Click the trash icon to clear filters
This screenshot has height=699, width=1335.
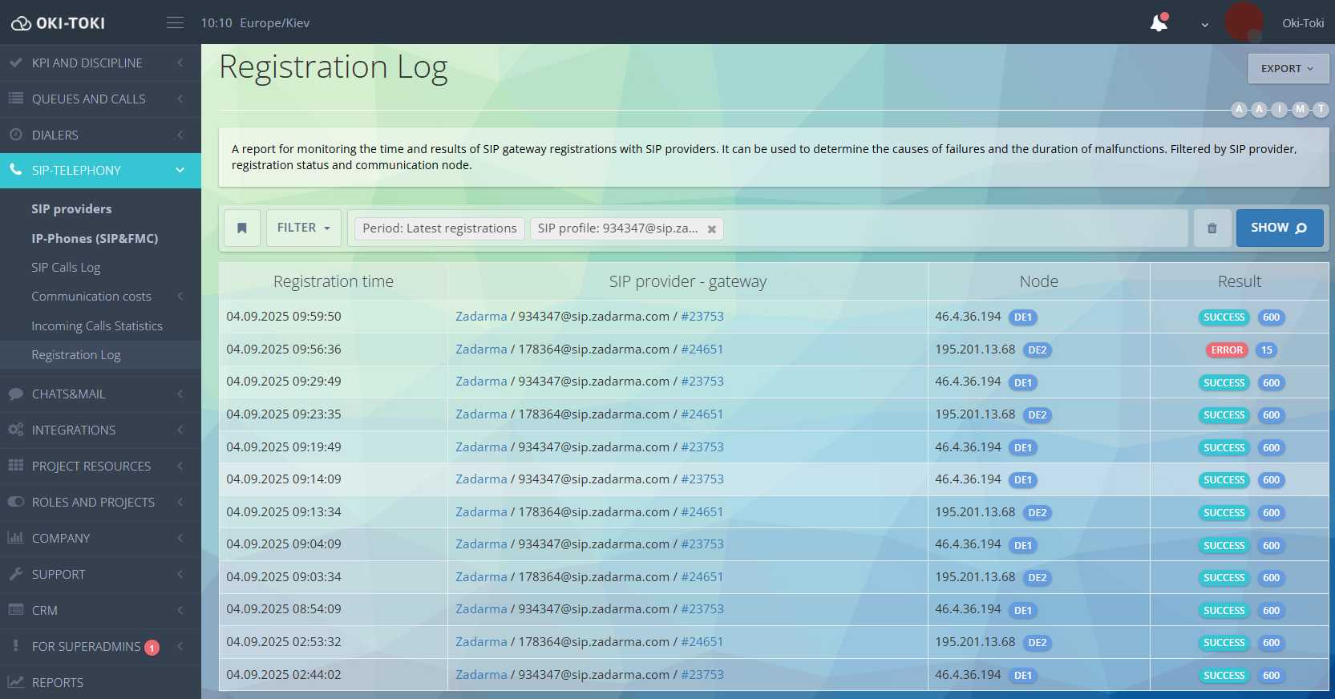pos(1212,228)
